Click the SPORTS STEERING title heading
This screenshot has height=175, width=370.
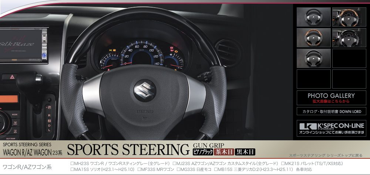coord(128,150)
